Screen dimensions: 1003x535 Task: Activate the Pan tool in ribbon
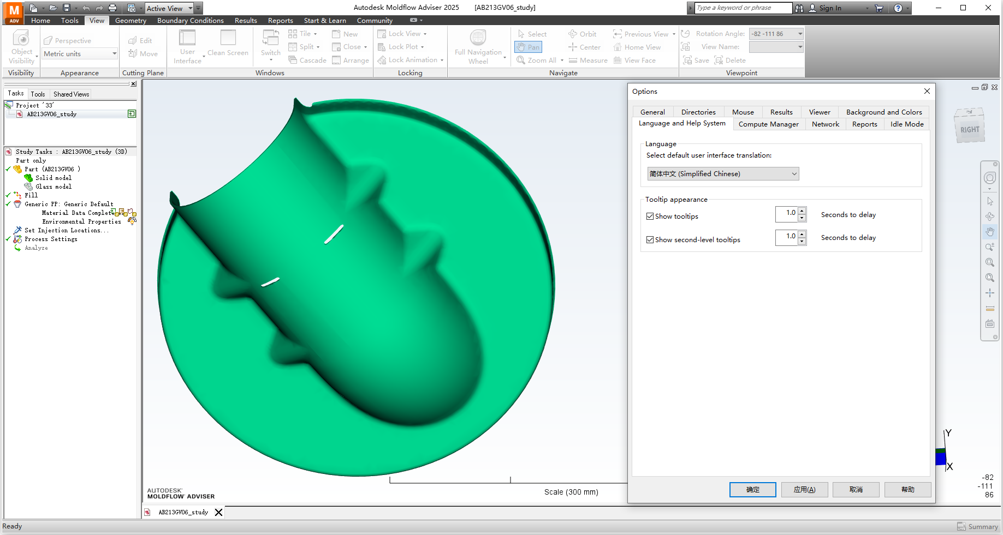click(x=528, y=47)
